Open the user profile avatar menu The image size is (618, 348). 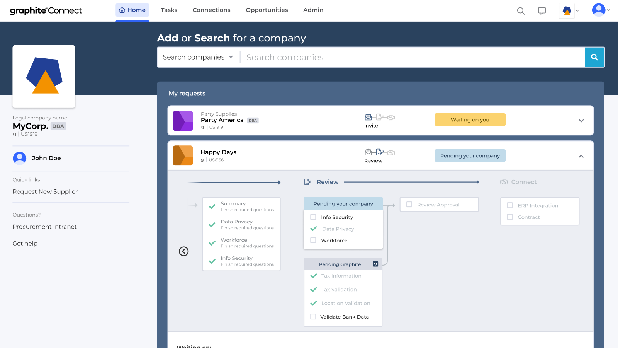599,10
